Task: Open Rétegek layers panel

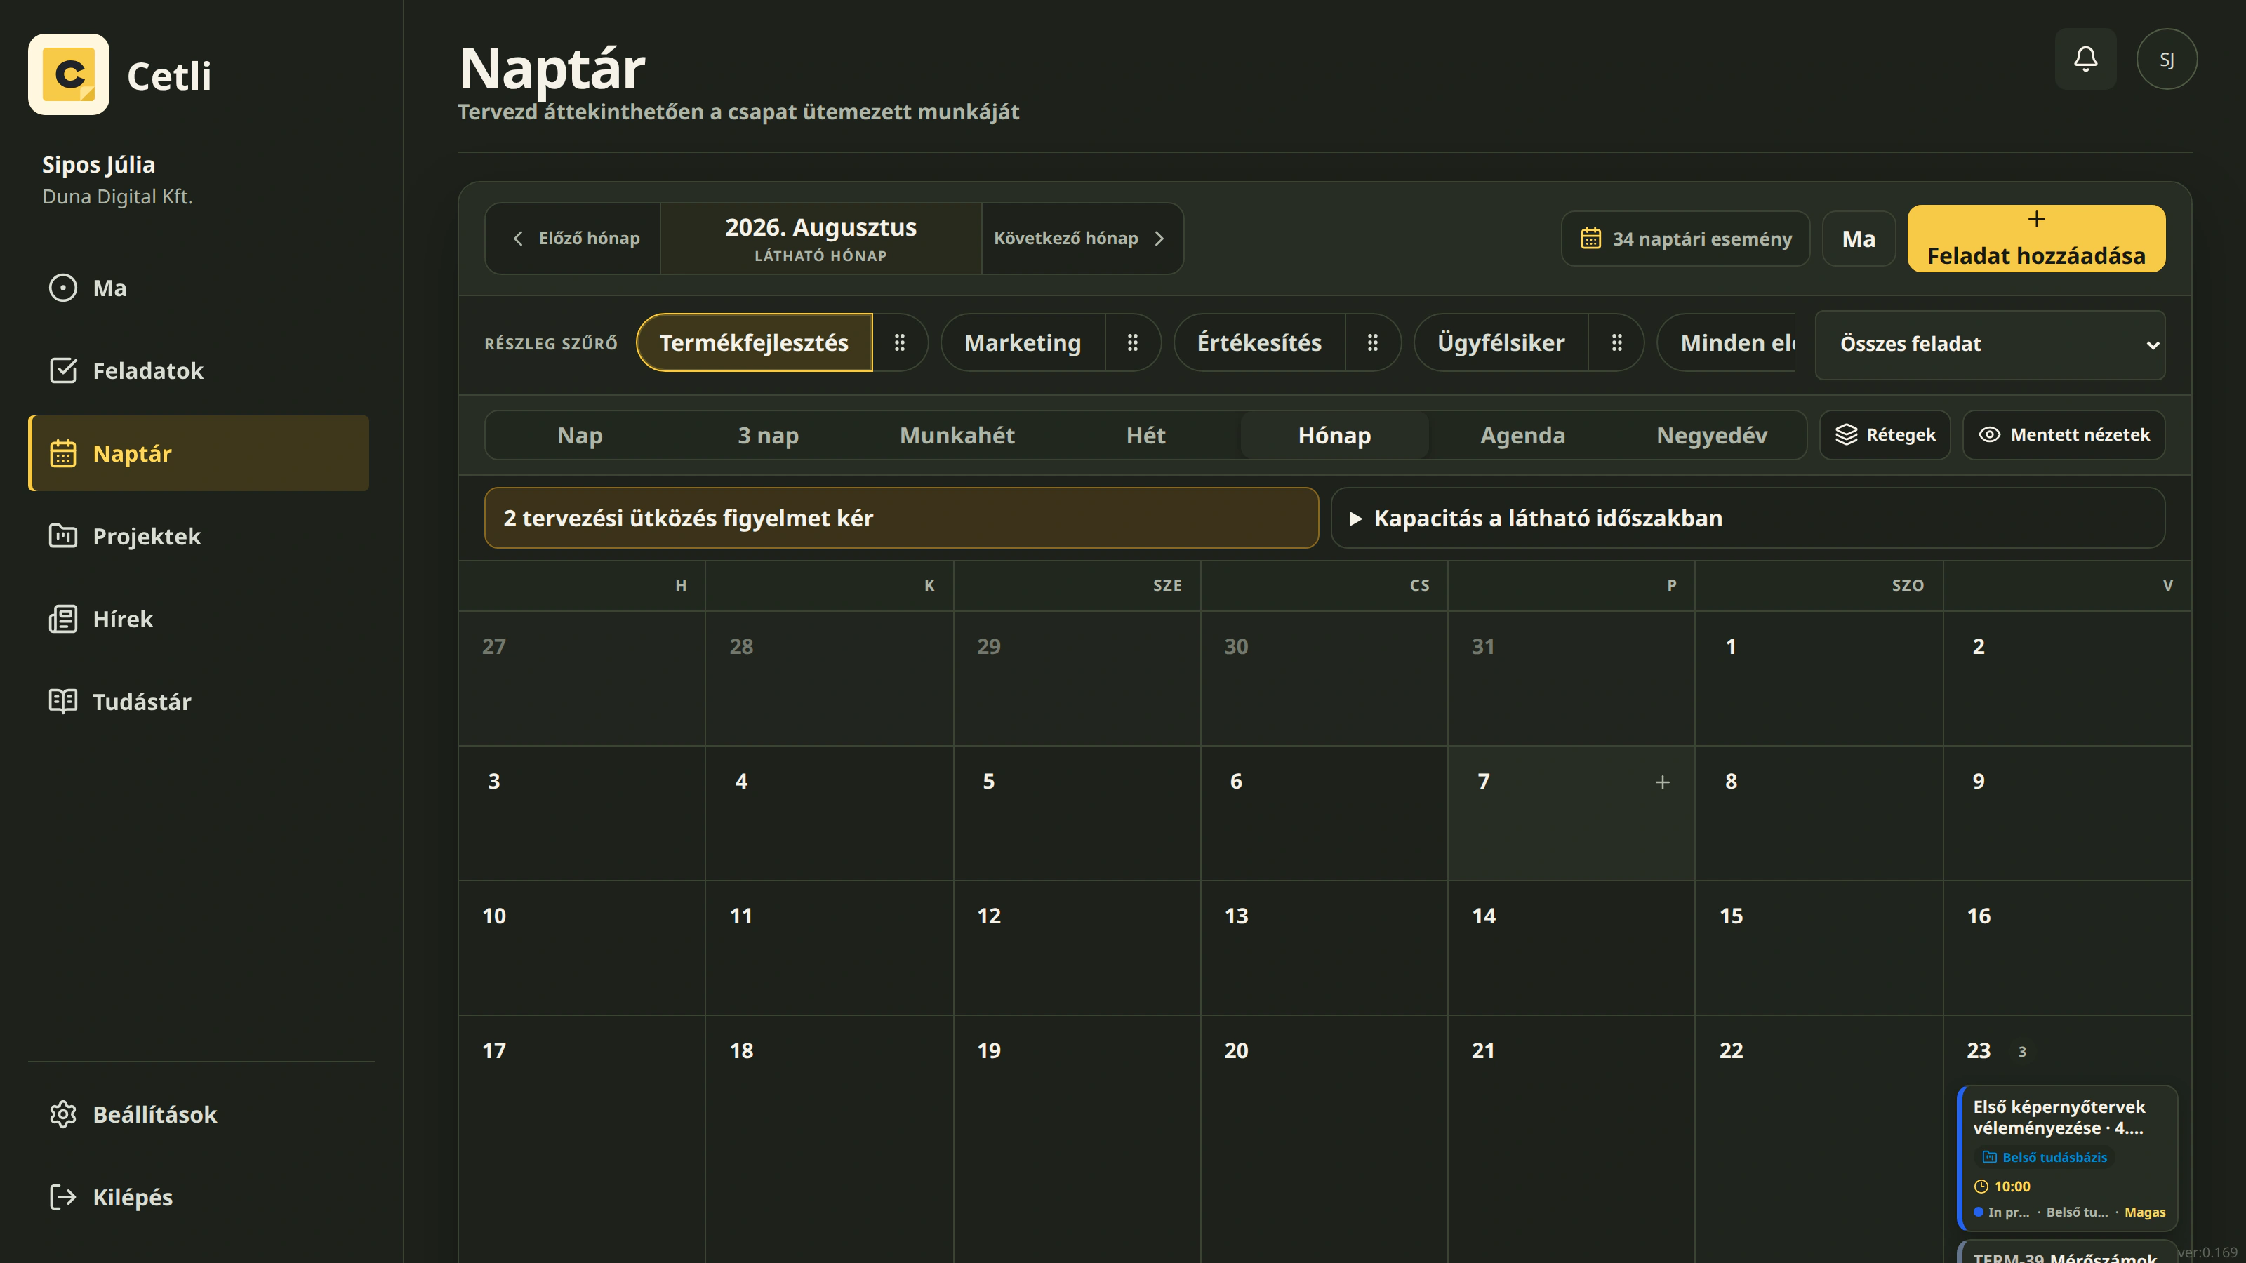Action: coord(1885,435)
